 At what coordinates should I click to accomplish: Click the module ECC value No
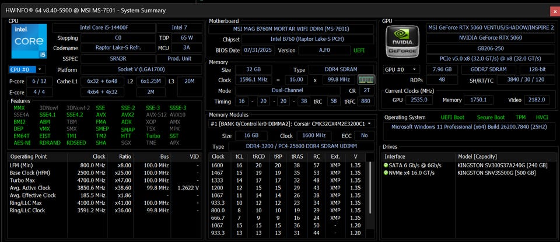tap(364, 136)
